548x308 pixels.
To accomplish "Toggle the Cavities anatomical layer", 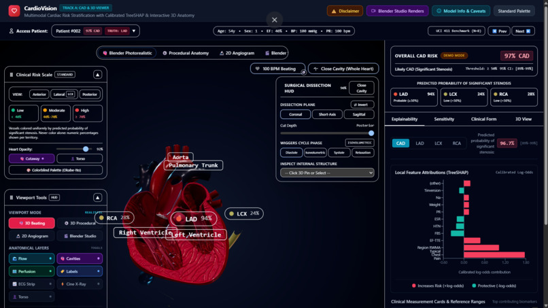I will tap(80, 258).
